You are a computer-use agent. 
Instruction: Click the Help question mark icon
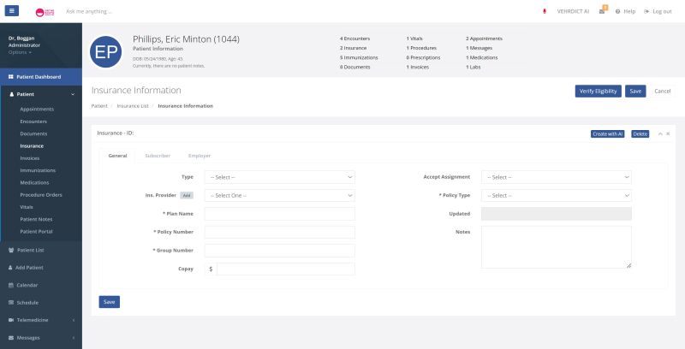click(617, 11)
